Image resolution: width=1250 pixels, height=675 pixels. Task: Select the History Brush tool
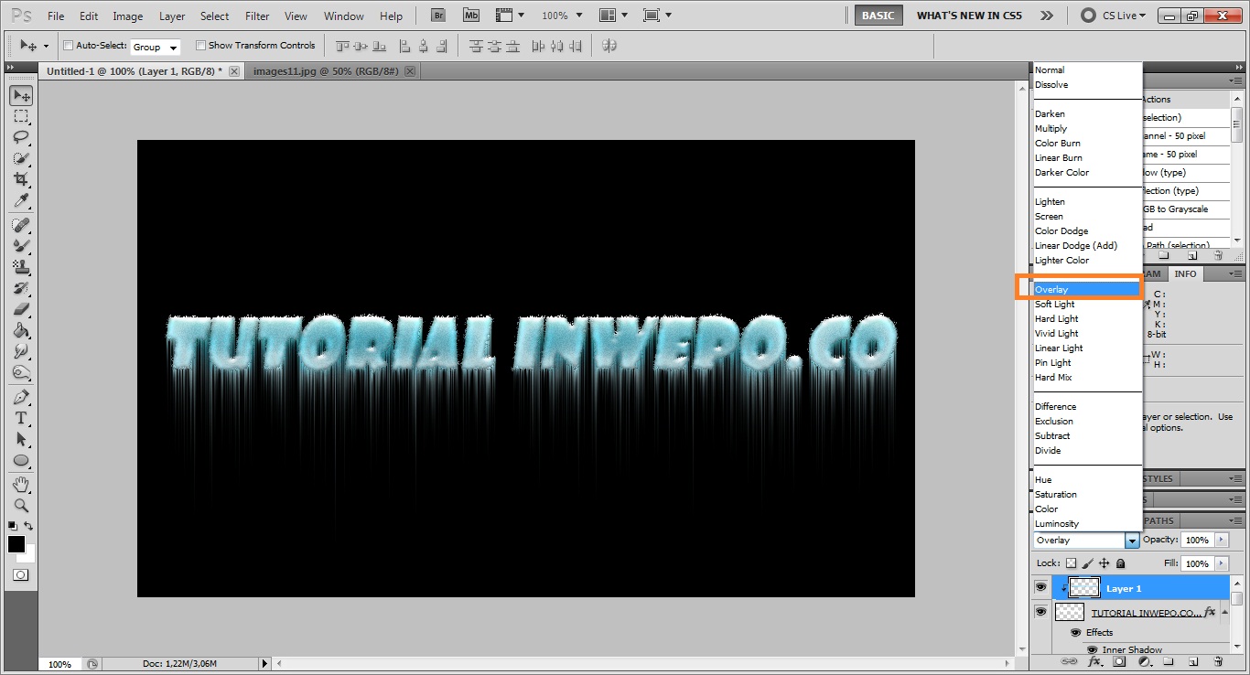tap(21, 288)
